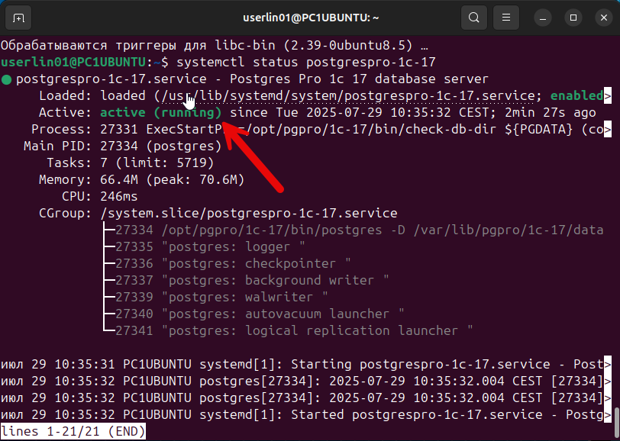Select the 27334 main postgres process line
Screen dimensions: 620x441
(359, 230)
